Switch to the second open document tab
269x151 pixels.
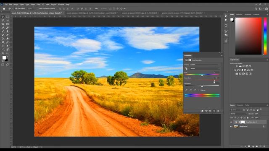point(92,13)
